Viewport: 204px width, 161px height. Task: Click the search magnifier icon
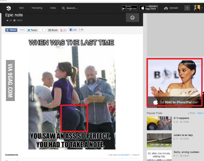[x=63, y=8]
